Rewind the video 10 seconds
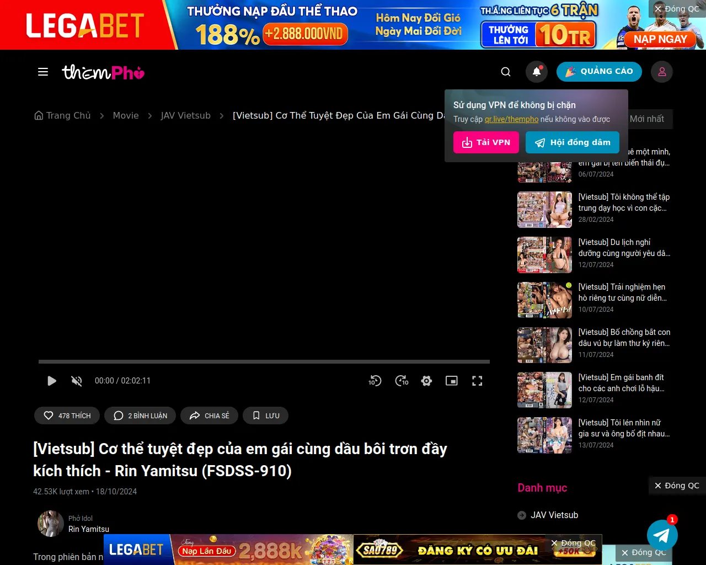The width and height of the screenshot is (706, 565). [x=375, y=381]
